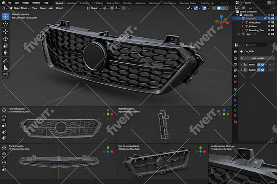Click the Add Modifier button

click(x=257, y=58)
